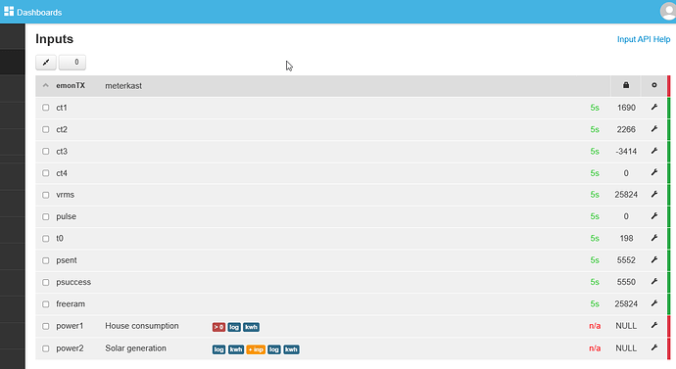
Task: Click the psent value 5552
Action: 626,260
